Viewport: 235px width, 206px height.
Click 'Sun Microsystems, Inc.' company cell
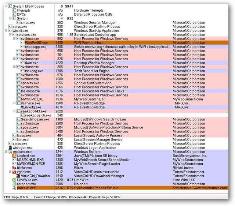(190, 156)
